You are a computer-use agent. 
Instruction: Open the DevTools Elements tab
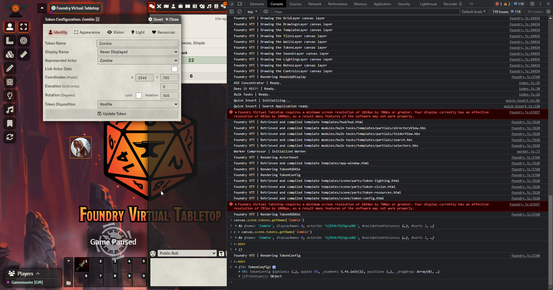257,4
